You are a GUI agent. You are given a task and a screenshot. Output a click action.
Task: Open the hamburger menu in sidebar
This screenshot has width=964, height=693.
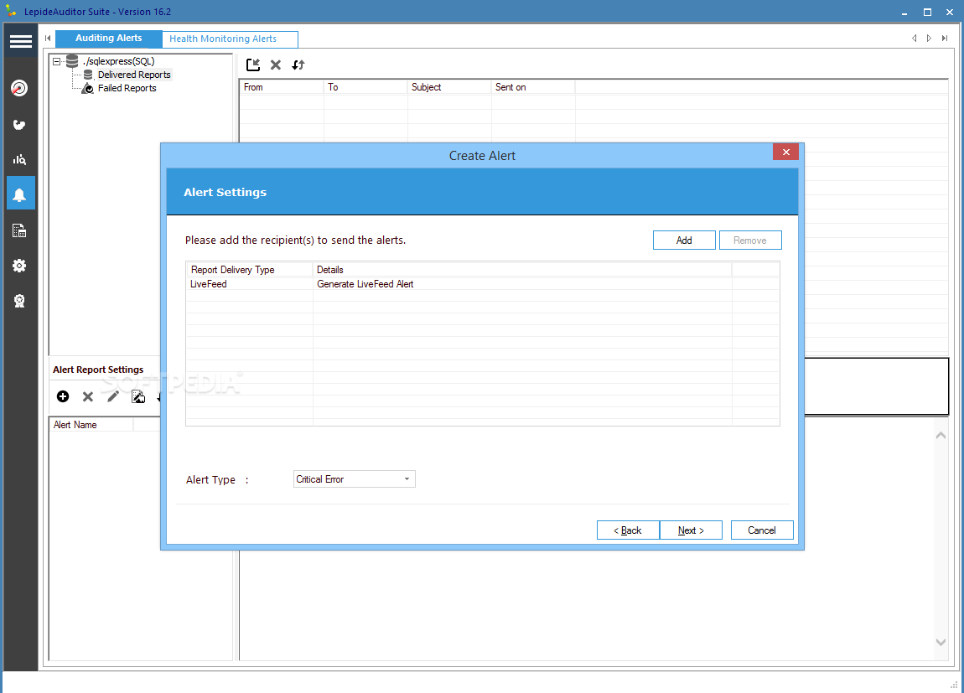[20, 41]
